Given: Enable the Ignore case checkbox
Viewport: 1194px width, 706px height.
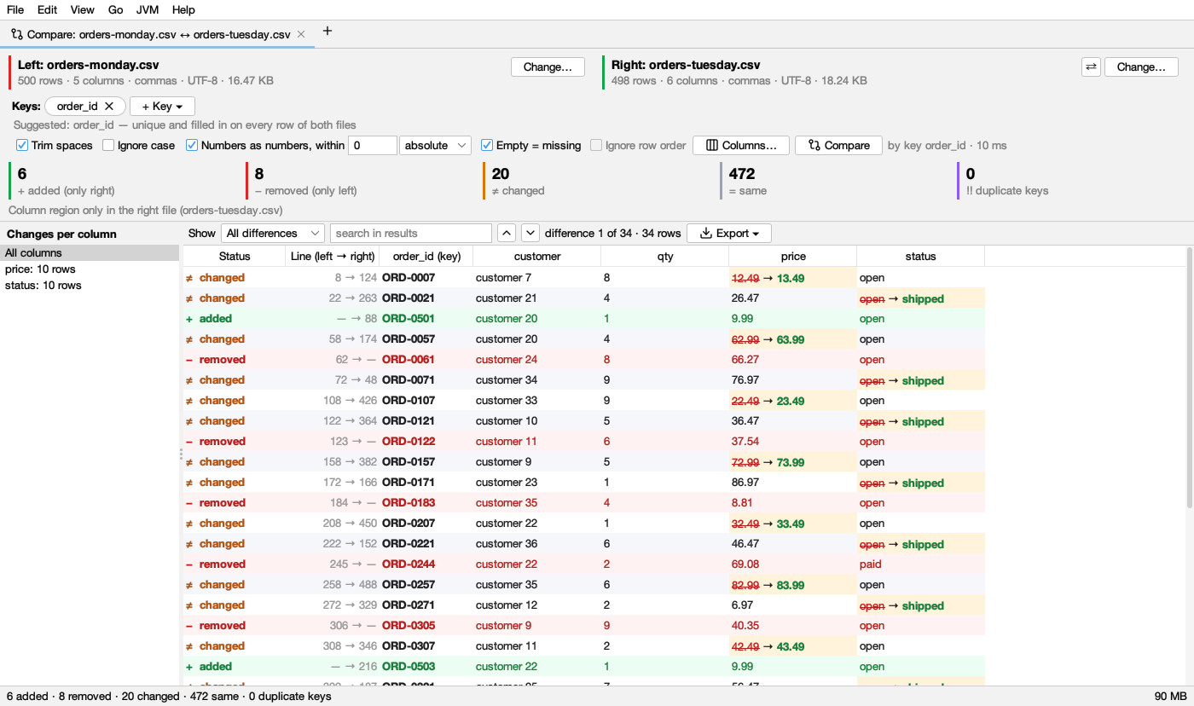Looking at the screenshot, I should pyautogui.click(x=108, y=145).
